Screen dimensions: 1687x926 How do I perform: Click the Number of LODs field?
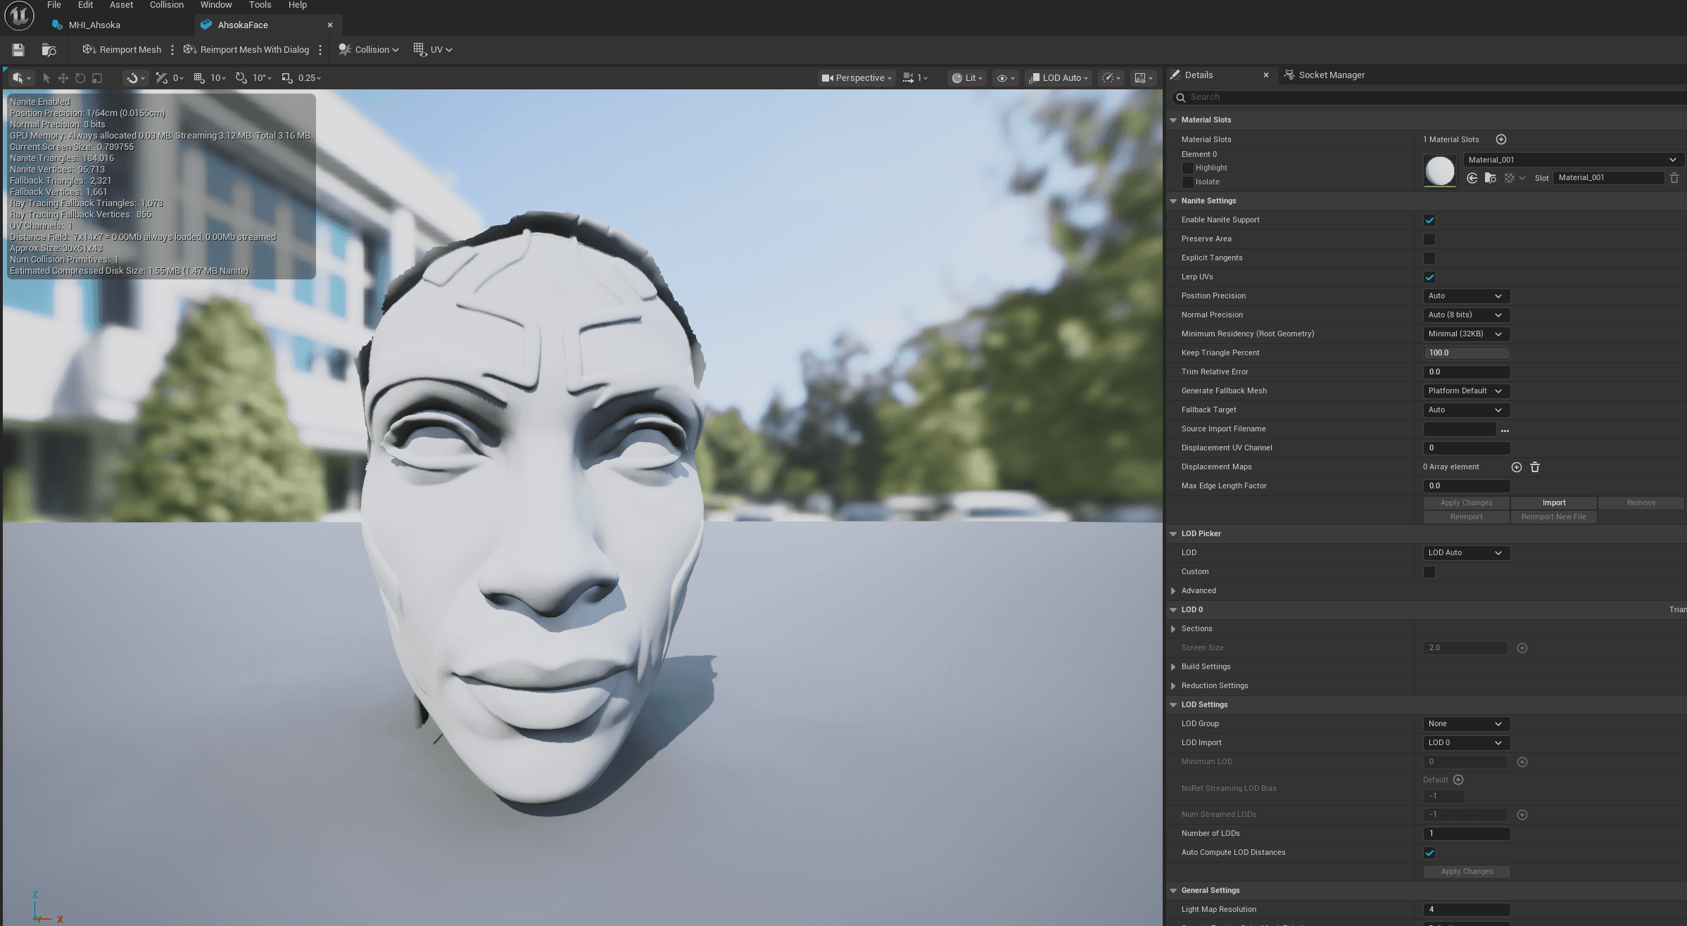[1466, 834]
